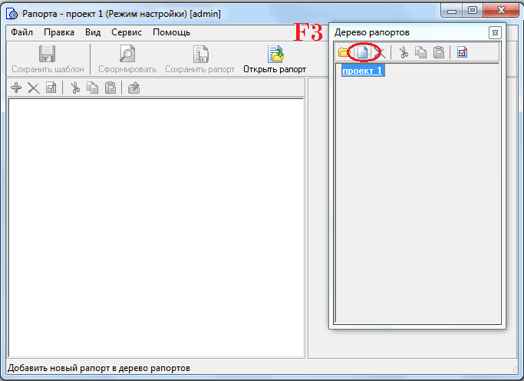The width and height of the screenshot is (524, 381).
Task: Open the Файл menu
Action: [21, 32]
